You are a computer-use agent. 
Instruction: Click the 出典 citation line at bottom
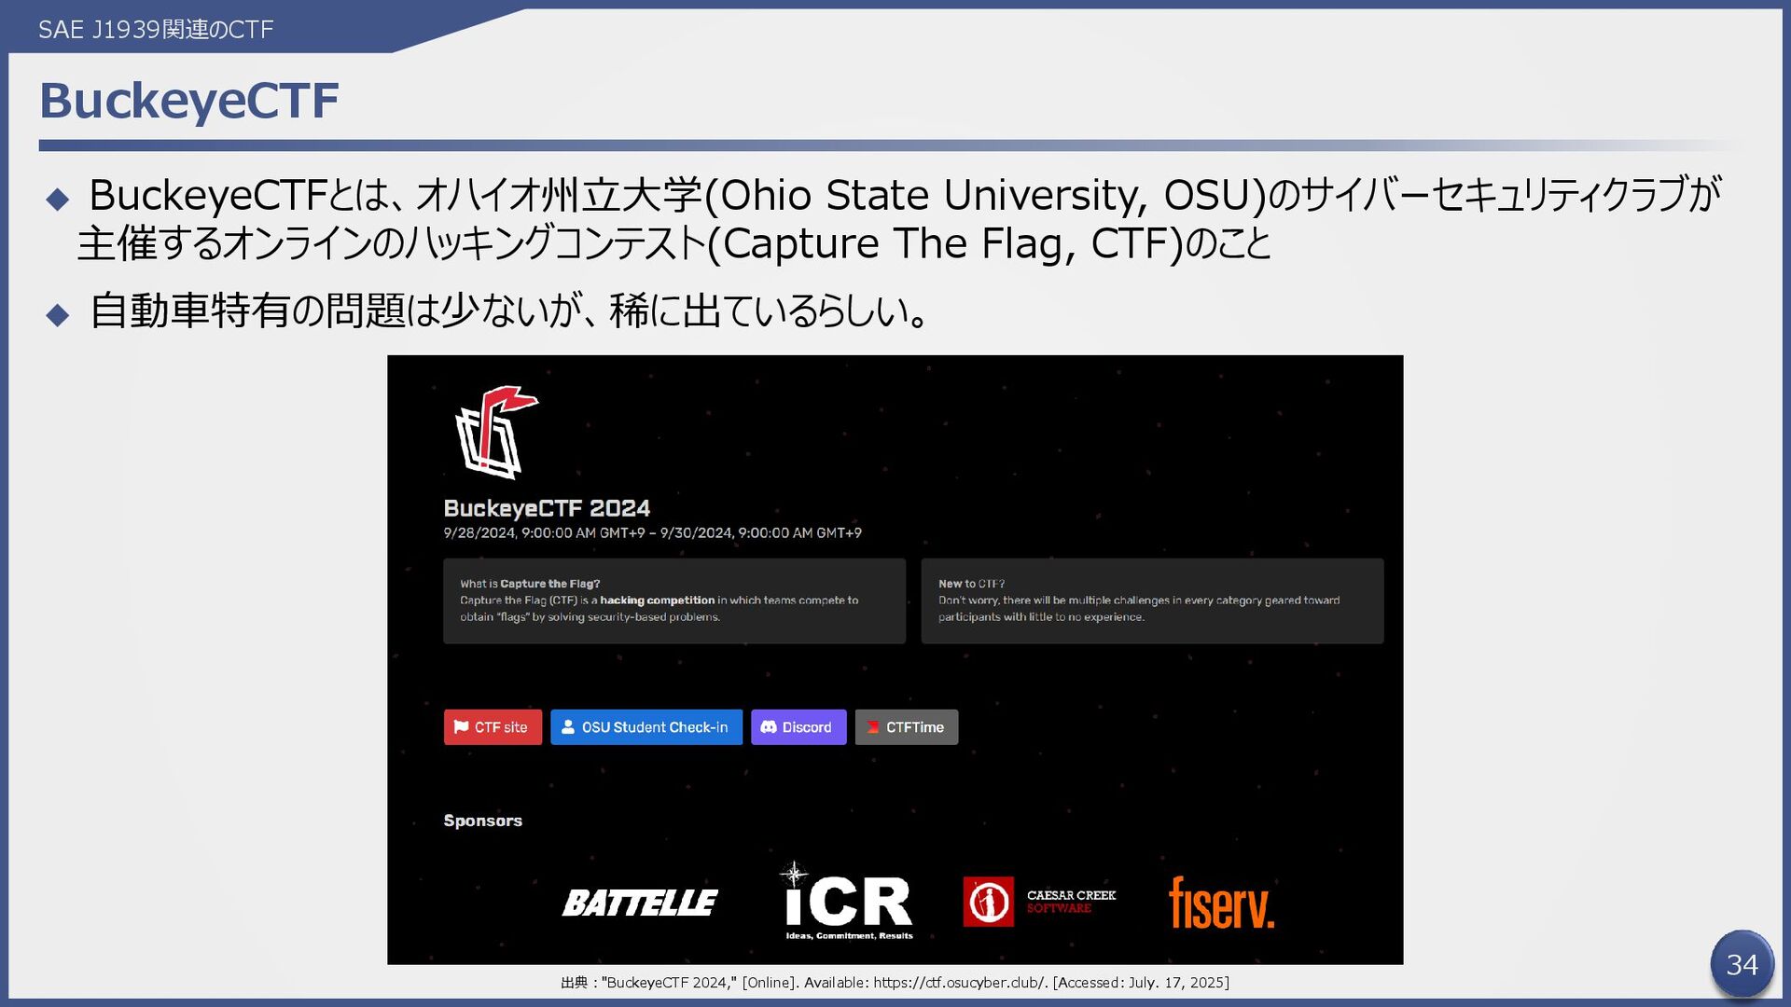click(895, 983)
